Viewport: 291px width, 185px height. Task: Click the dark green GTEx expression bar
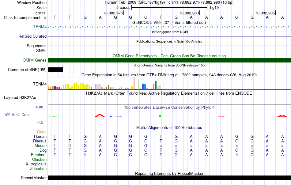pos(156,85)
